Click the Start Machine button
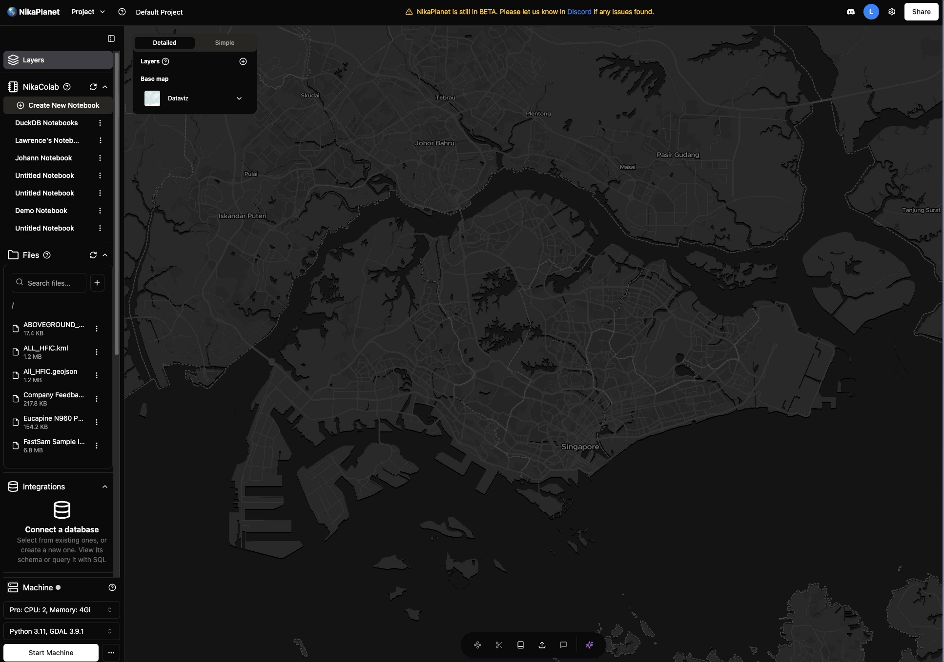944x662 pixels. click(51, 653)
